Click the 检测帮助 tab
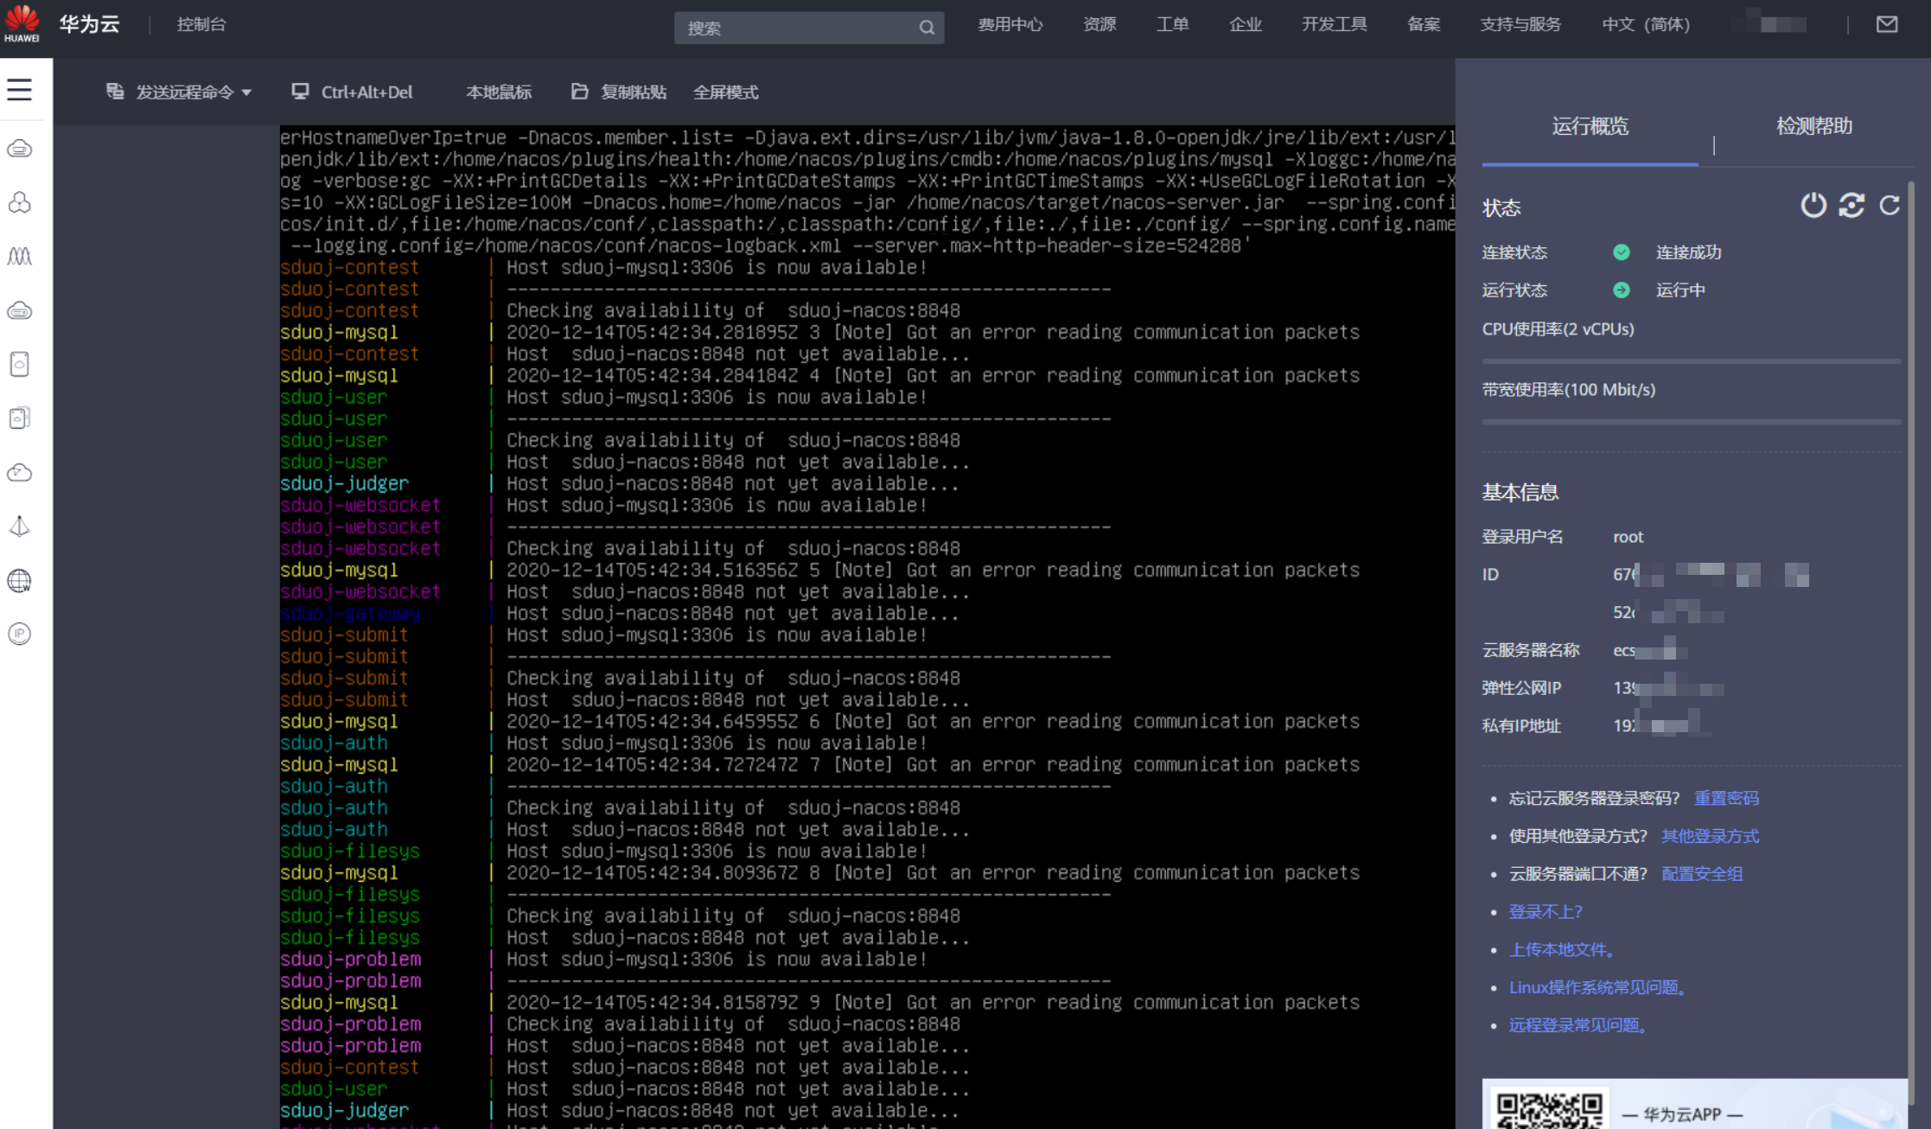1931x1129 pixels. tap(1812, 125)
